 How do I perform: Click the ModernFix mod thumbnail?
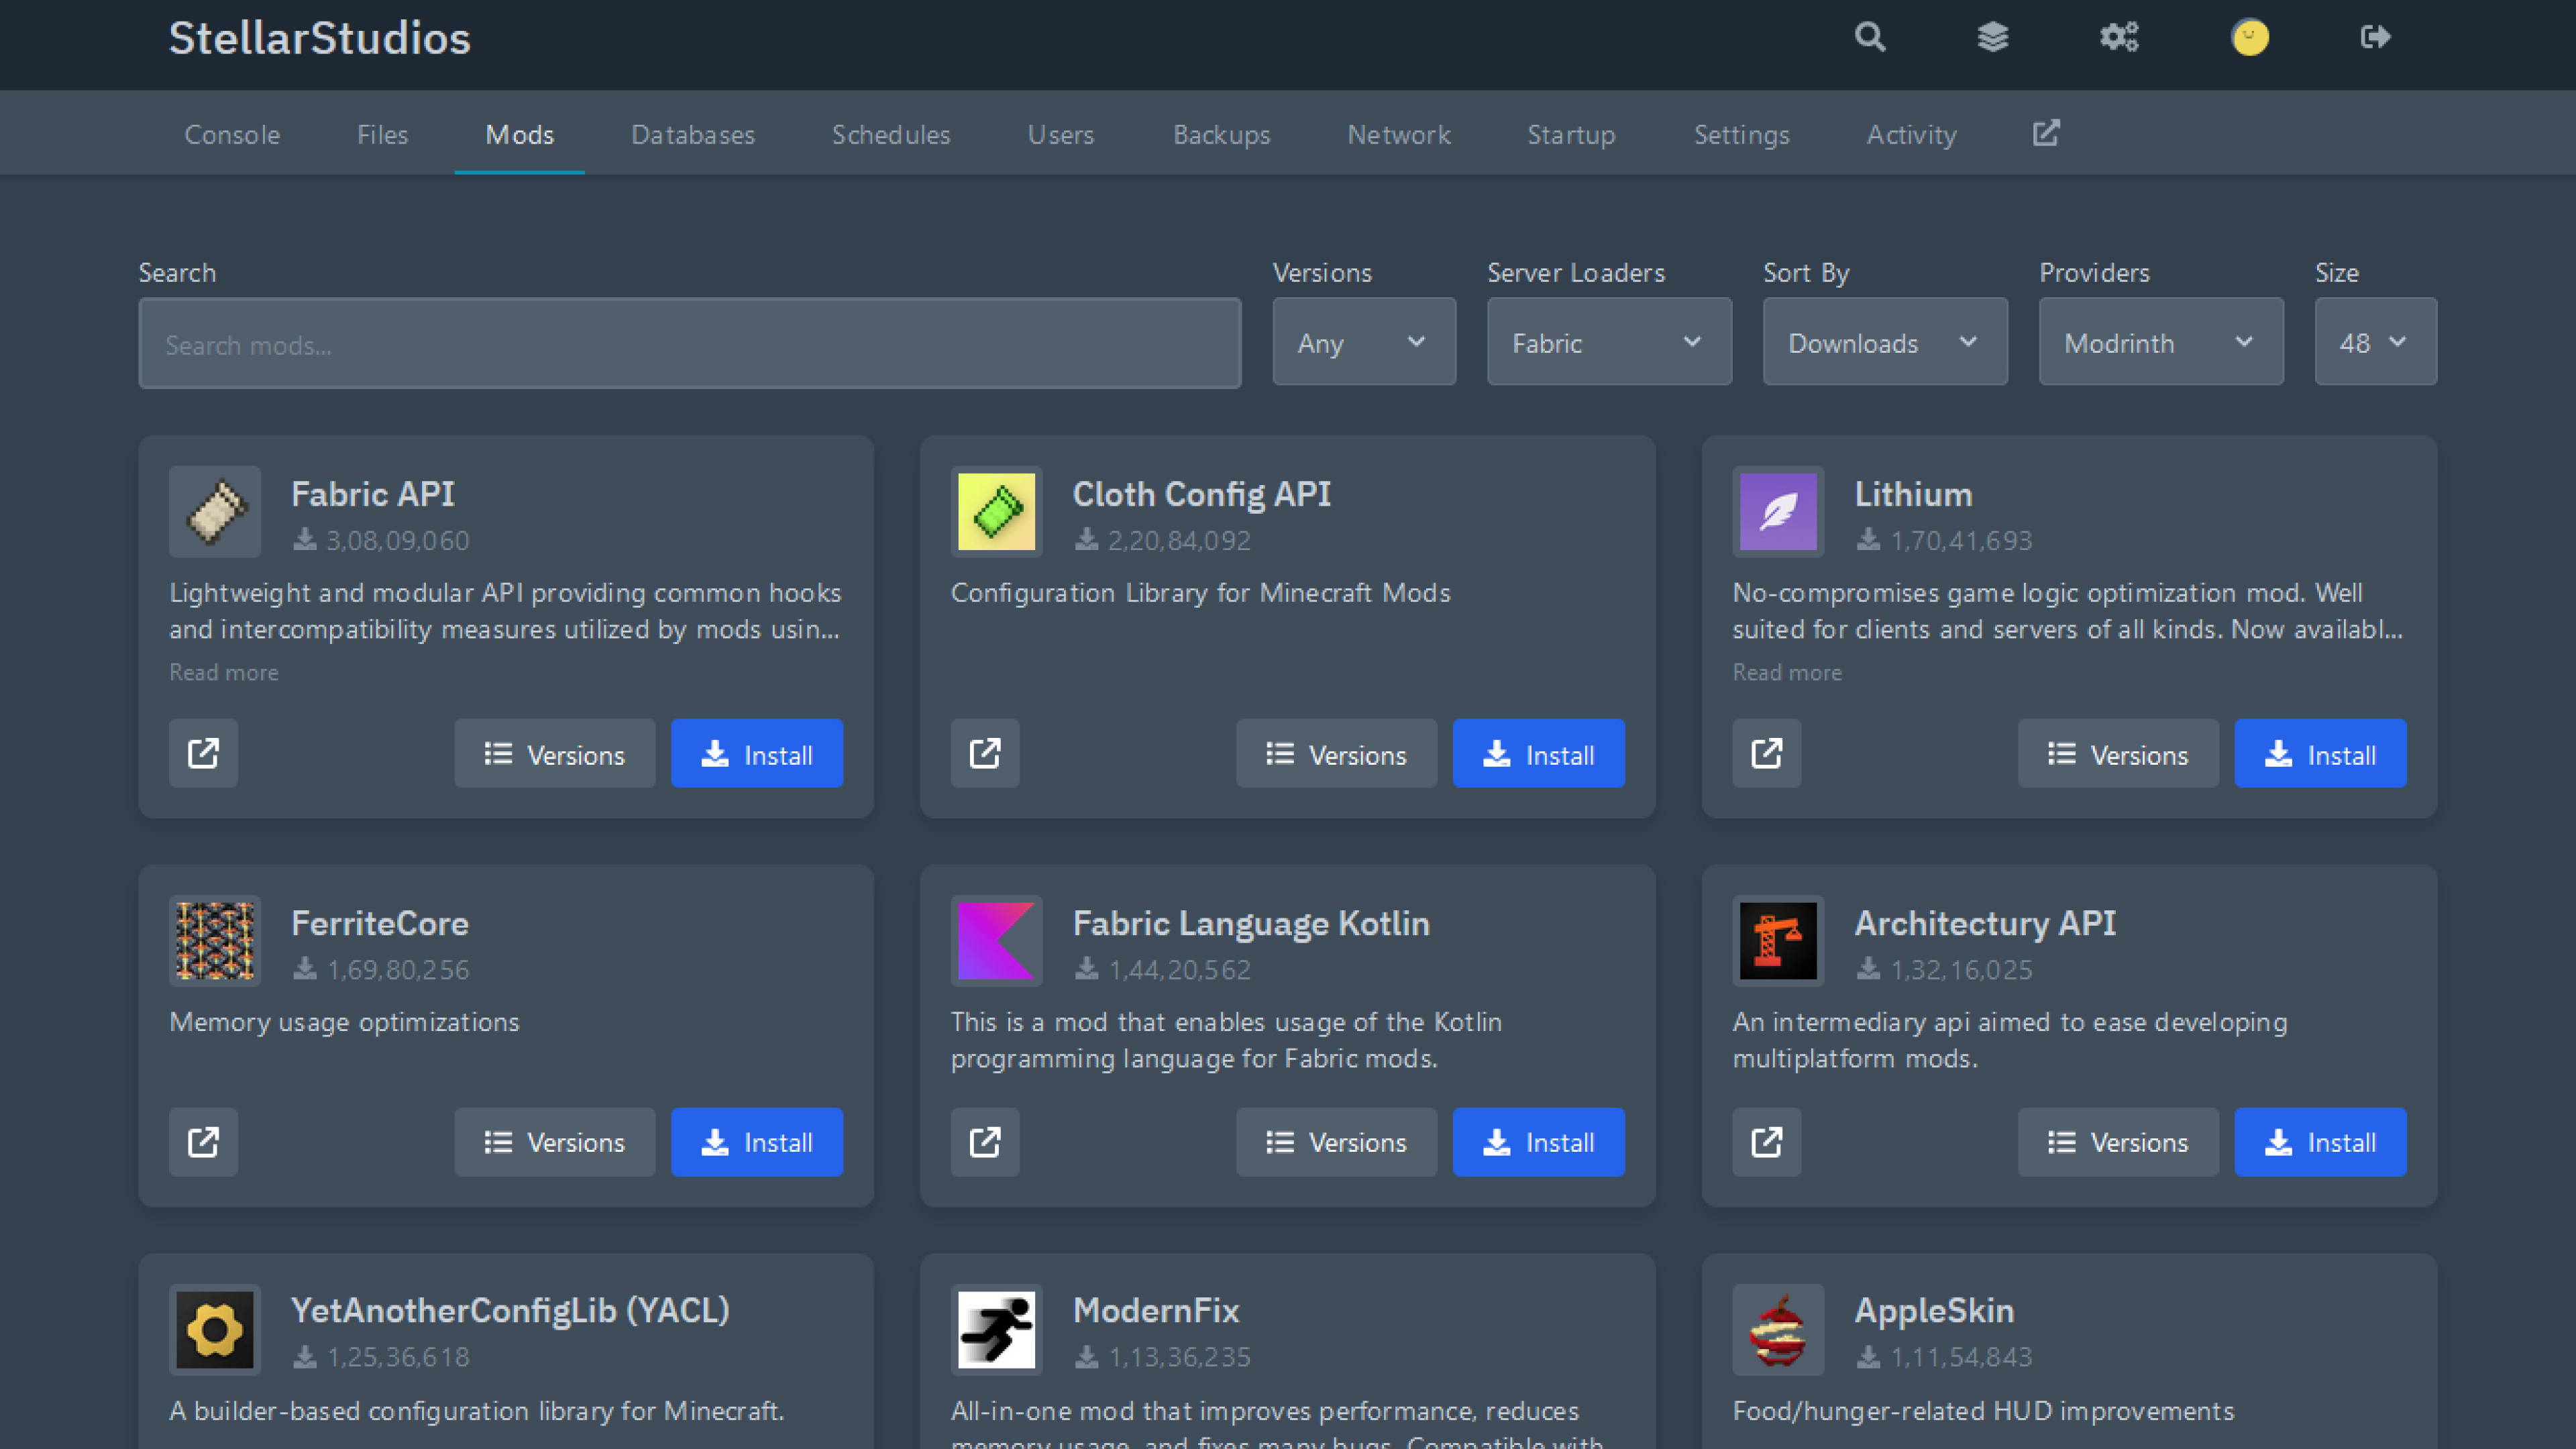pos(996,1329)
